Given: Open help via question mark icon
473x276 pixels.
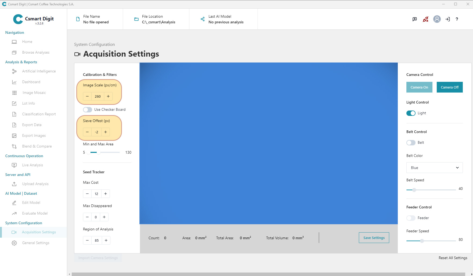Looking at the screenshot, I should (457, 19).
